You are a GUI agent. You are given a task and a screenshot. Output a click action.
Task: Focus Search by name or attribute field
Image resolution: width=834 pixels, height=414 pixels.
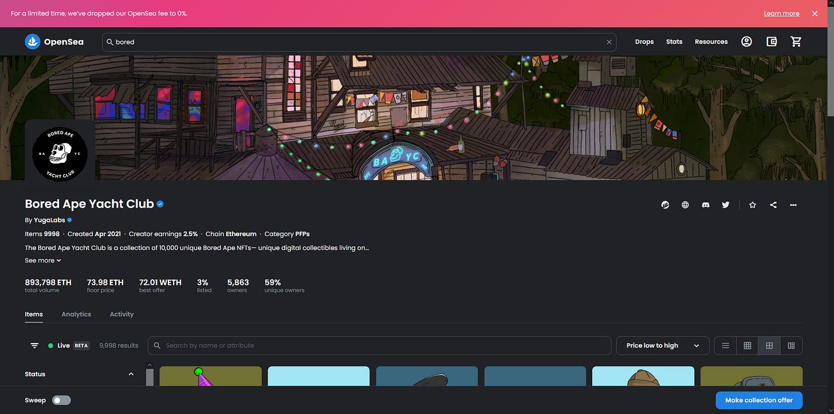coord(379,345)
